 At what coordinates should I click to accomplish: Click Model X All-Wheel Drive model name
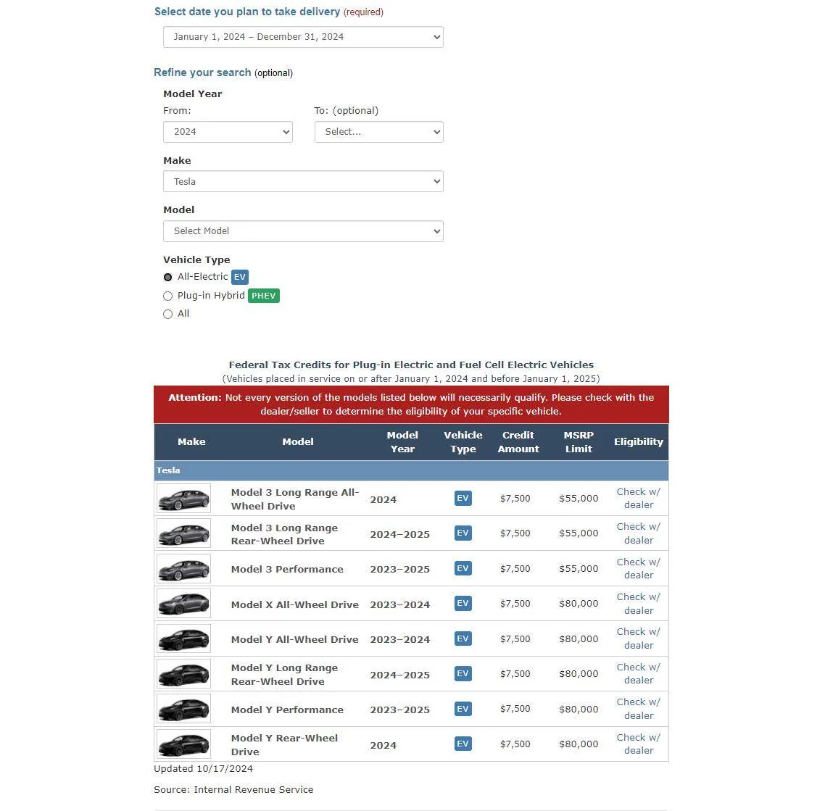coord(294,605)
